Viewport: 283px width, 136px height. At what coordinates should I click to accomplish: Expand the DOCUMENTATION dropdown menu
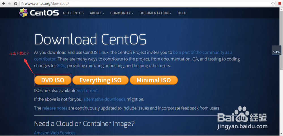(x=155, y=13)
